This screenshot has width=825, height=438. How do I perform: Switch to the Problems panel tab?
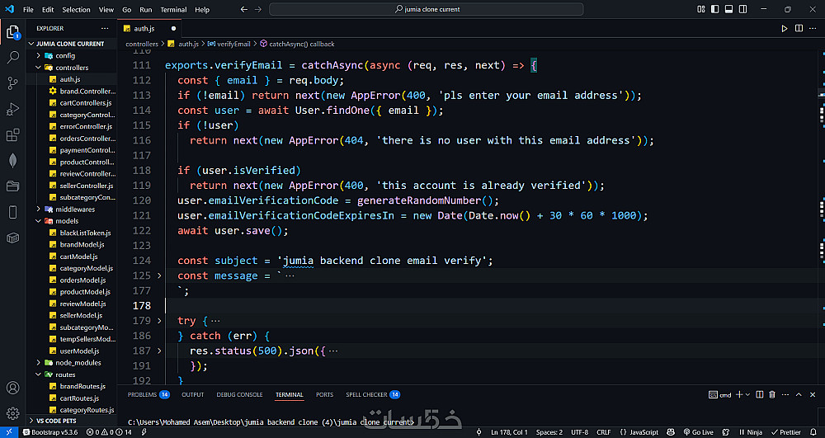click(x=142, y=395)
